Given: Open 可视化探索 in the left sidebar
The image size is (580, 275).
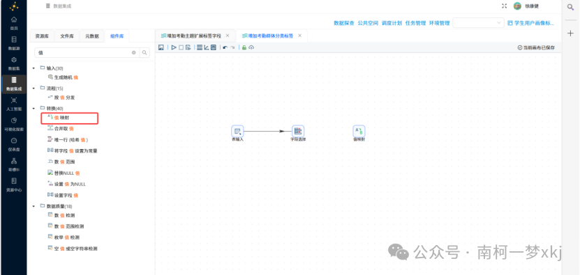Looking at the screenshot, I should pos(14,124).
